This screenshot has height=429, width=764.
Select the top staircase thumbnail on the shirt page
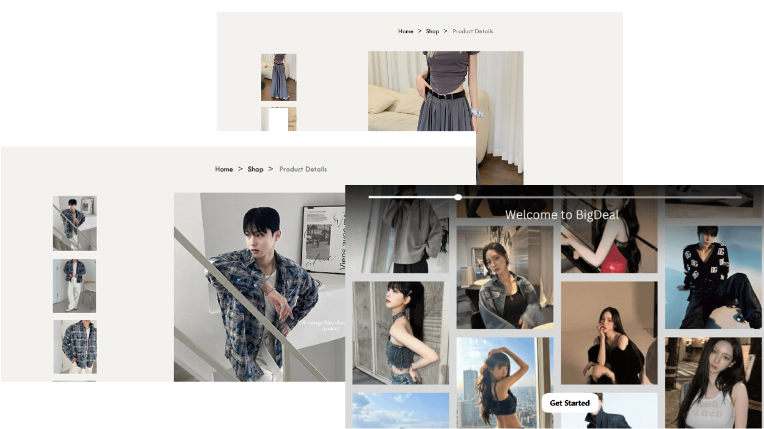[x=74, y=223]
